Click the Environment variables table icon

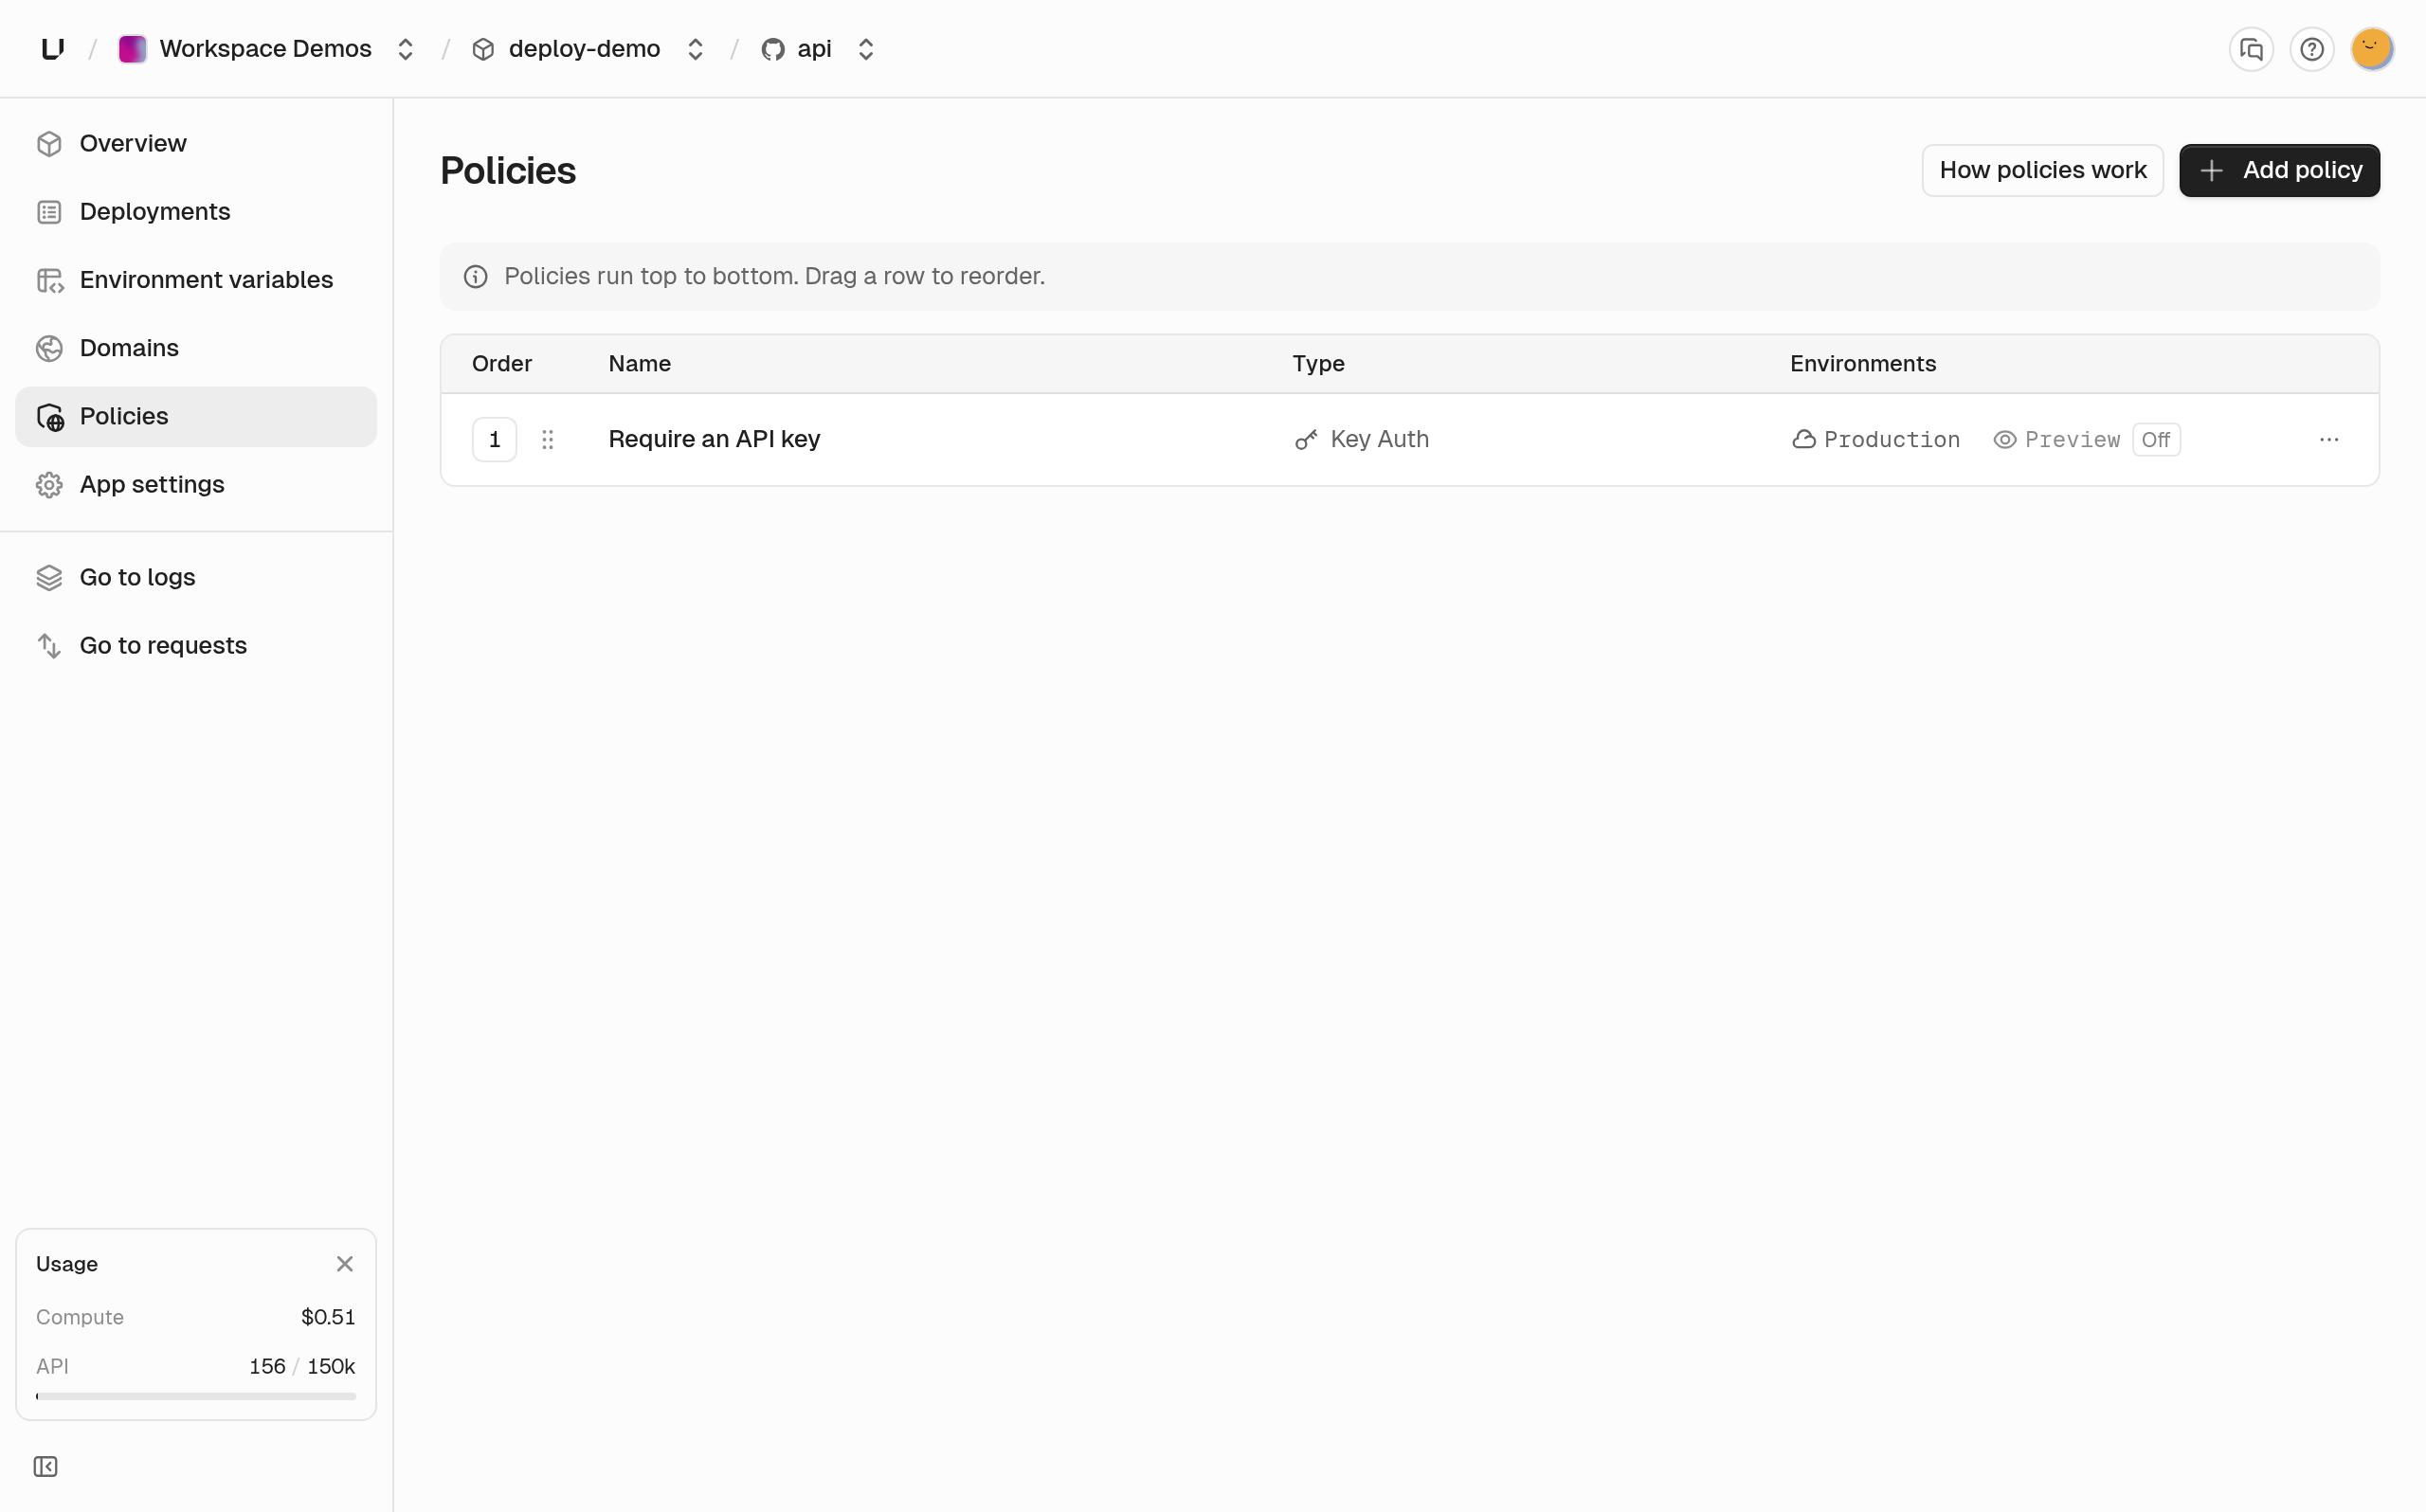click(49, 281)
